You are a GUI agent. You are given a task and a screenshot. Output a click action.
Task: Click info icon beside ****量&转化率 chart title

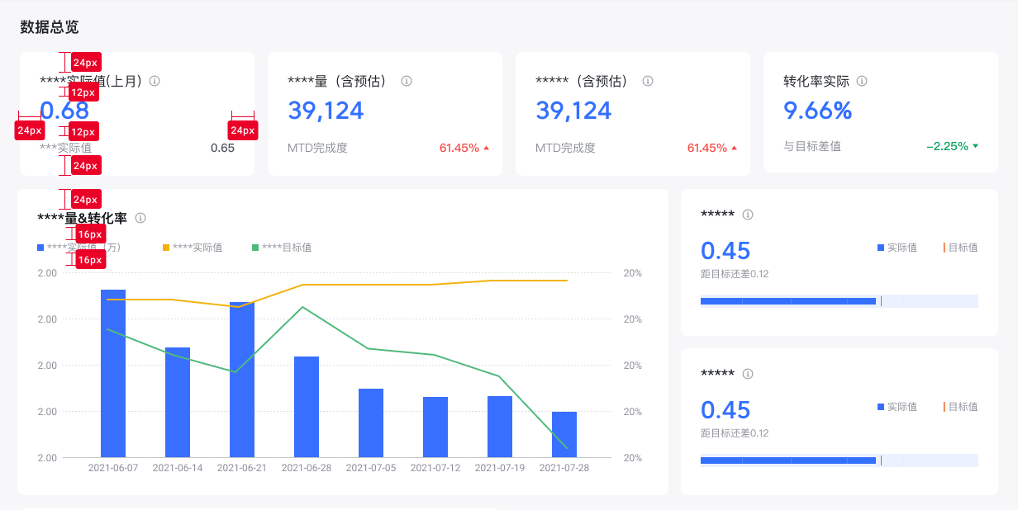tap(140, 218)
